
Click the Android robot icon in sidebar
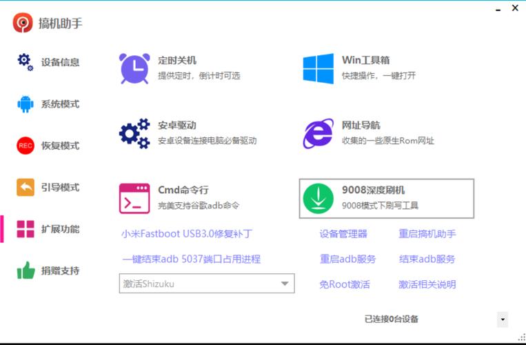tap(26, 104)
